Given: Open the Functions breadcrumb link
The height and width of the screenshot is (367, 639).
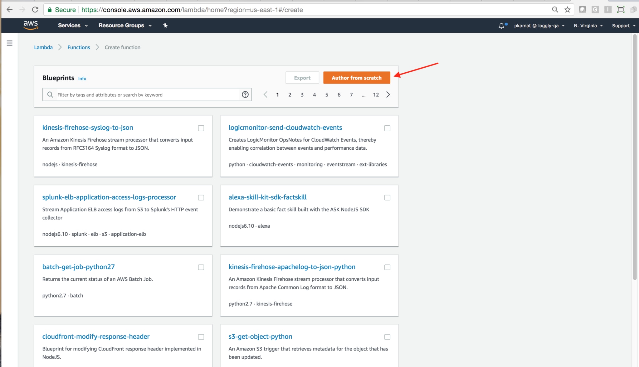Looking at the screenshot, I should (x=79, y=47).
